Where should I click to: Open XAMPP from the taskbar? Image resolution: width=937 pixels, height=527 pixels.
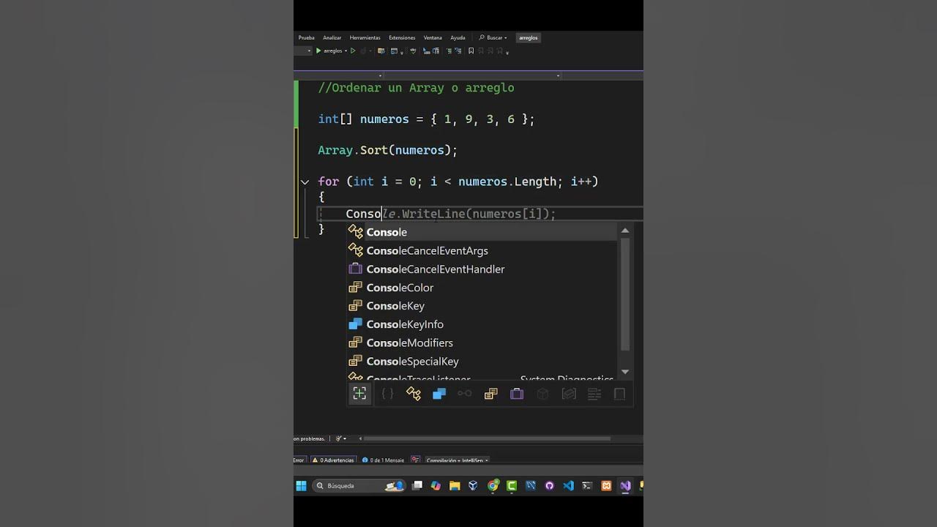[606, 485]
